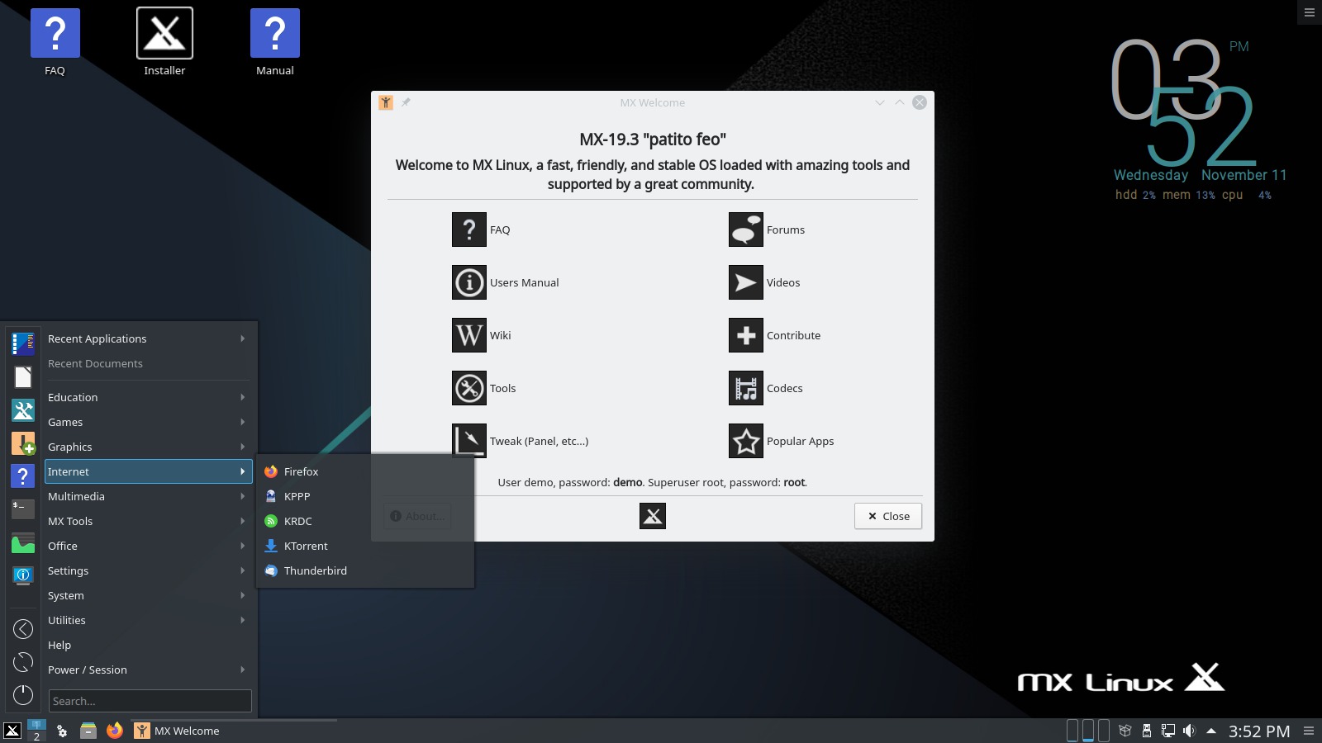1322x743 pixels.
Task: Open Popular Apps star icon
Action: tap(745, 441)
